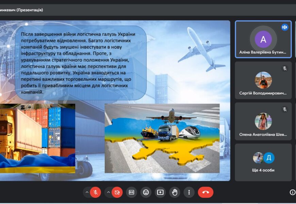Expand audio settings chevron beside the microphone
The height and width of the screenshot is (204, 296).
click(x=87, y=192)
